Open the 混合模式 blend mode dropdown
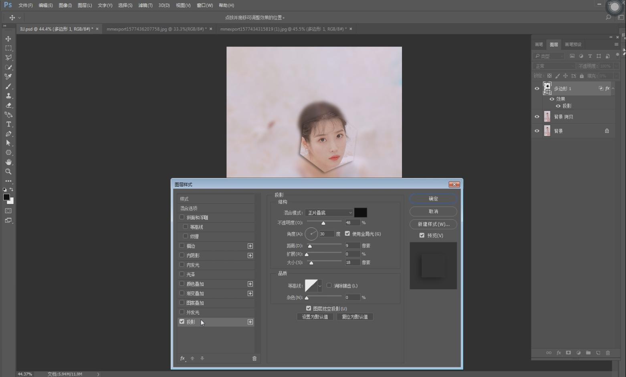The image size is (626, 377). click(329, 213)
